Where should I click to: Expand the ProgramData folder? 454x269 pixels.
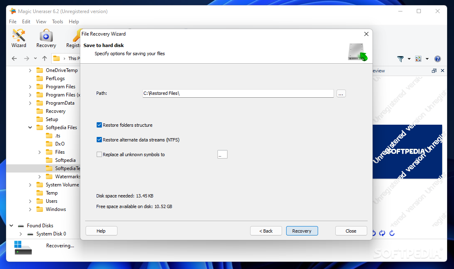point(30,103)
